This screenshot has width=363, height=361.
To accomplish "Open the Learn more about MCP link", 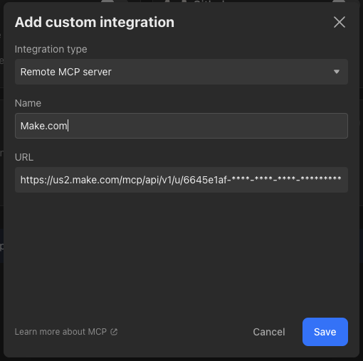I will pyautogui.click(x=60, y=332).
